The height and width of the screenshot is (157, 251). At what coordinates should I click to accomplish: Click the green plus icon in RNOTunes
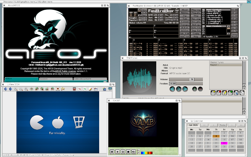click(195, 89)
